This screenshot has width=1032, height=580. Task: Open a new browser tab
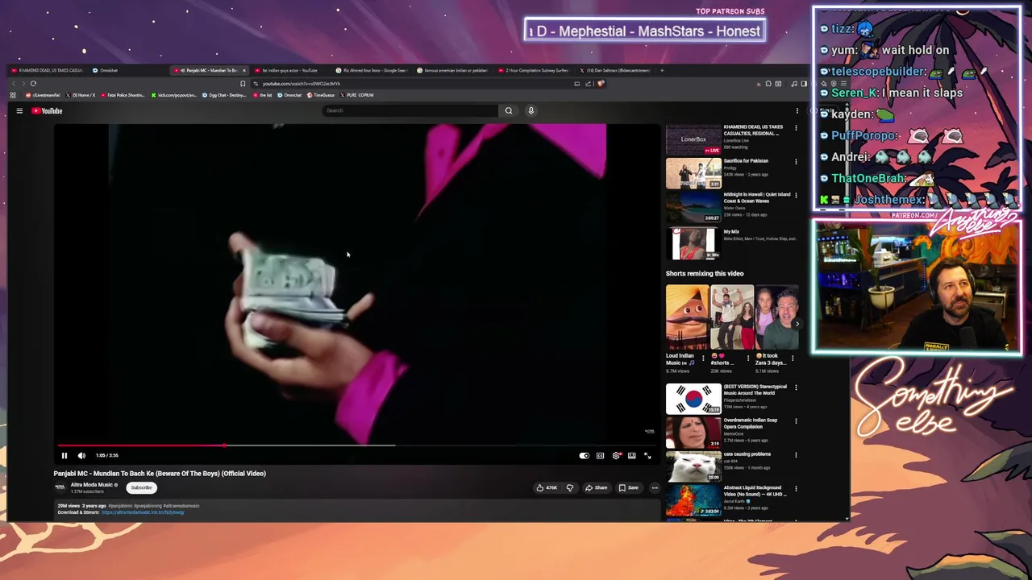click(663, 70)
